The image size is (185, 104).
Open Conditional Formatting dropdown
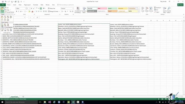point(78,10)
